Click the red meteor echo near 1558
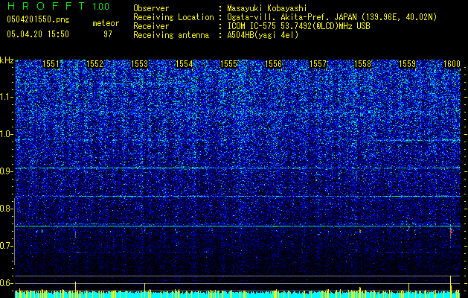The image size is (468, 298). point(360,231)
